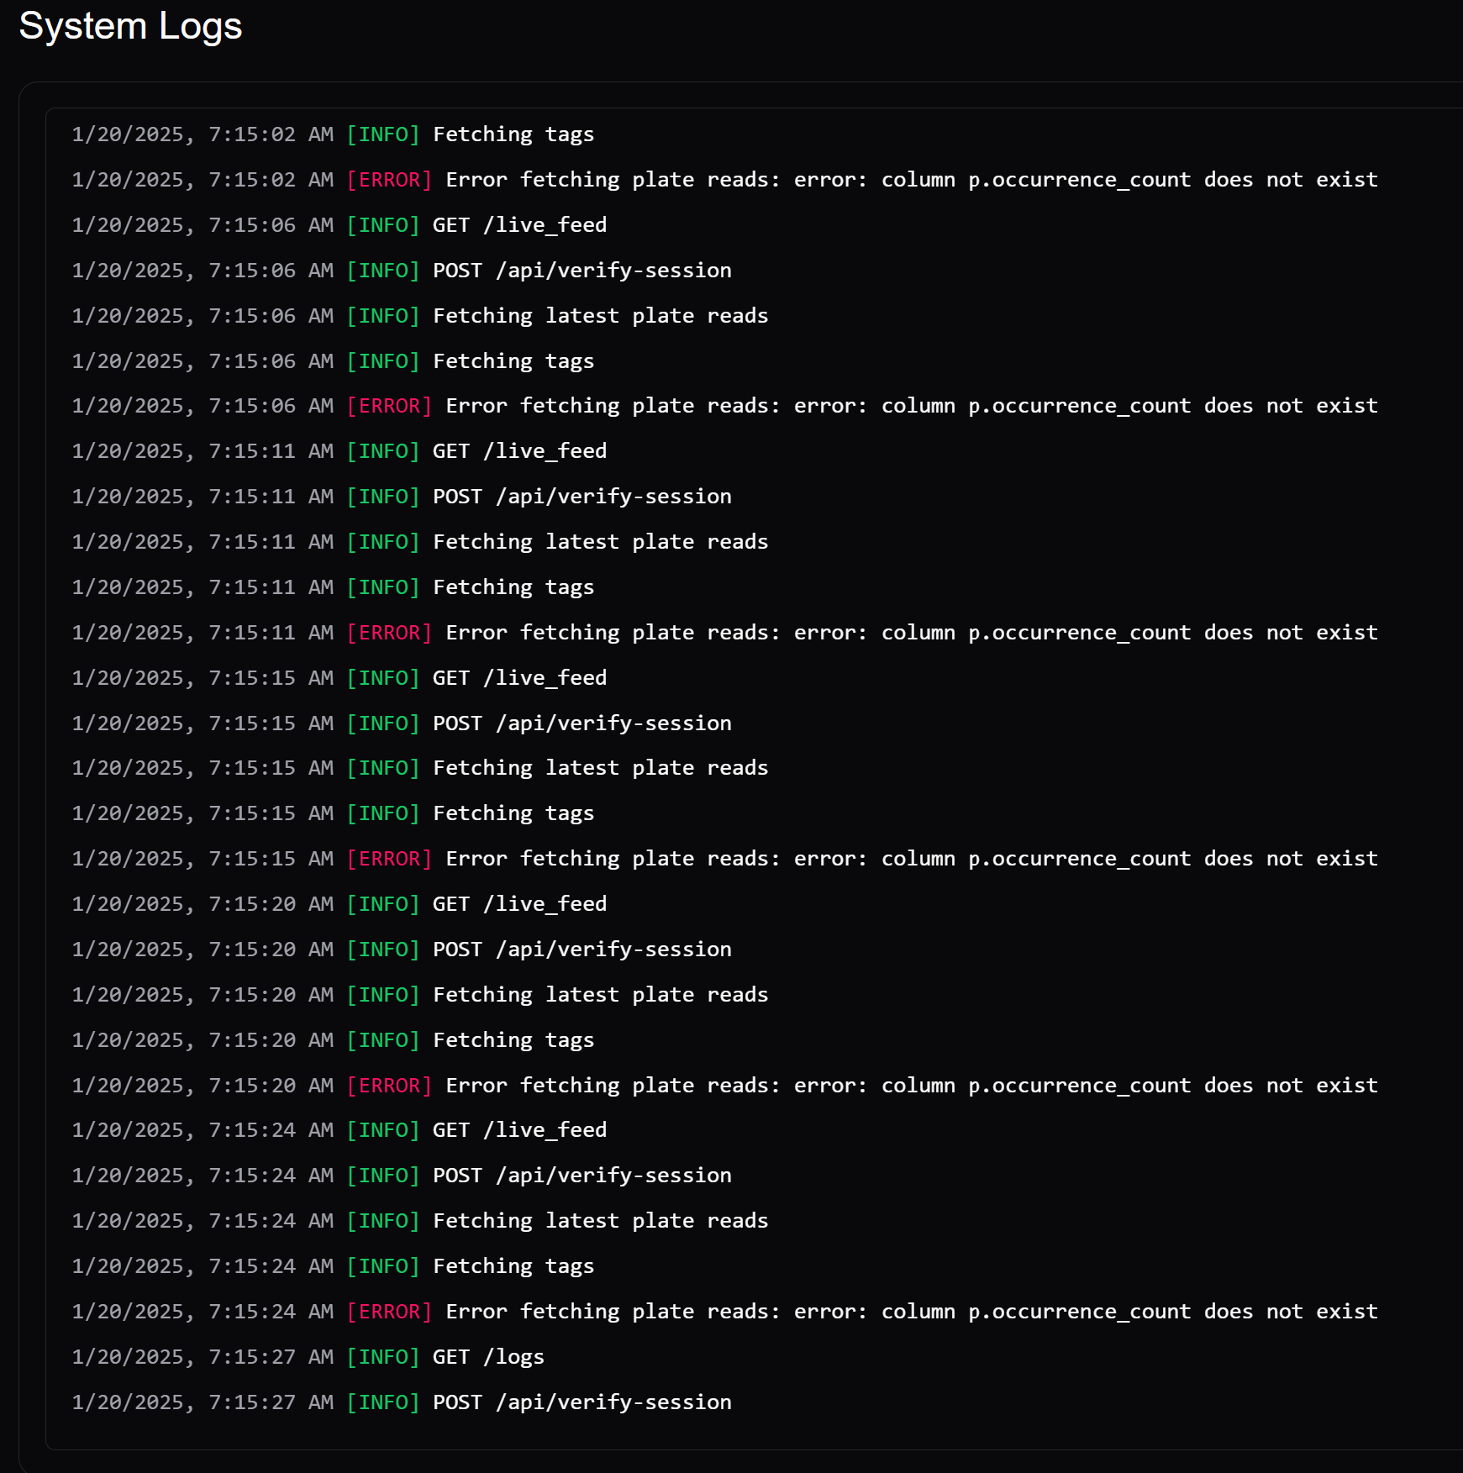The width and height of the screenshot is (1463, 1473).
Task: Click the 7:15:24 Fetching tags log line
Action: [513, 1266]
